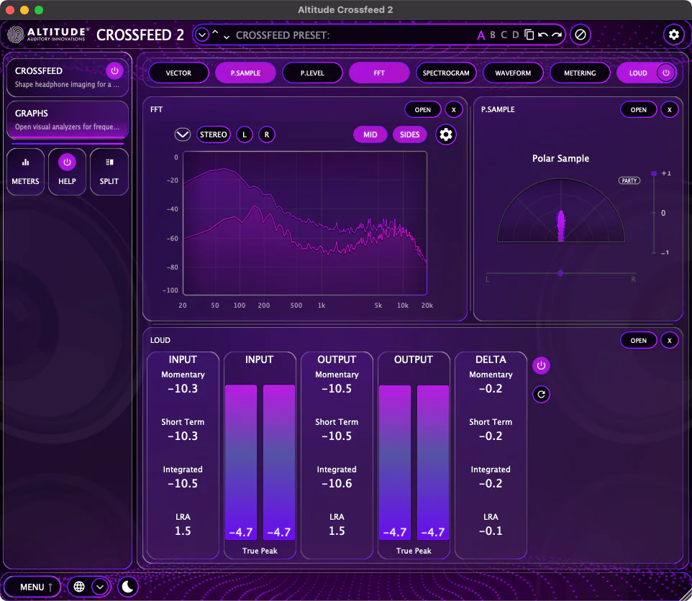The height and width of the screenshot is (601, 692).
Task: Close the FFT panel with X
Action: (x=453, y=110)
